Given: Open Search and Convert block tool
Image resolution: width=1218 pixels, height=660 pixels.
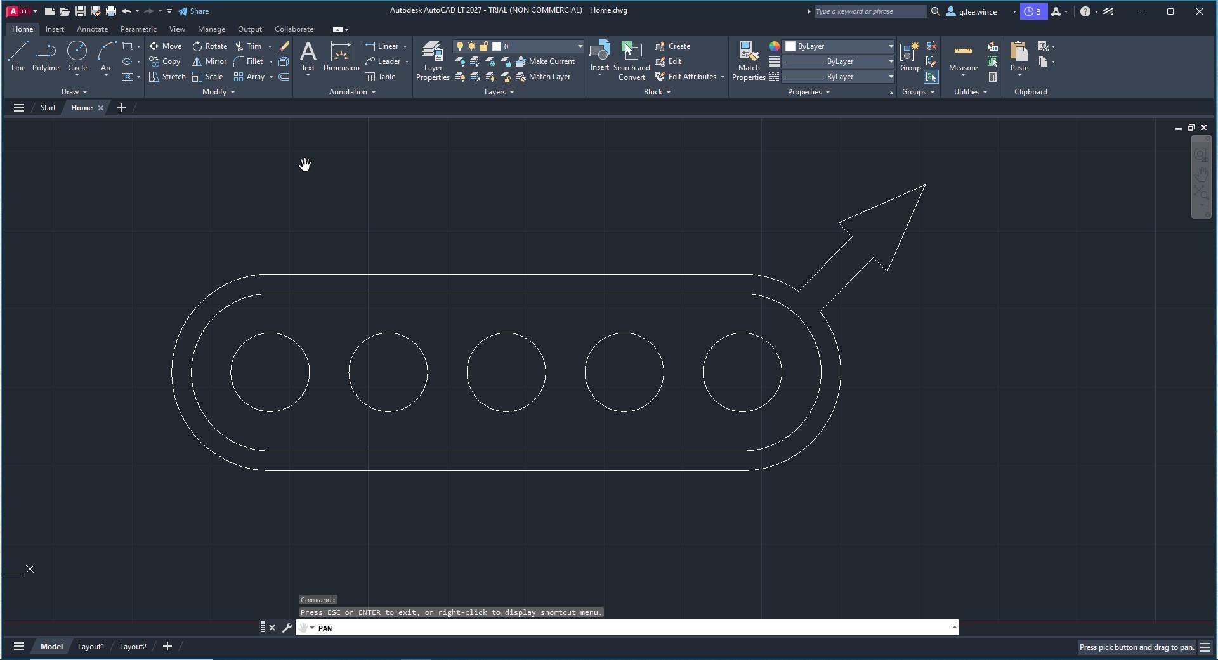Looking at the screenshot, I should (x=631, y=61).
